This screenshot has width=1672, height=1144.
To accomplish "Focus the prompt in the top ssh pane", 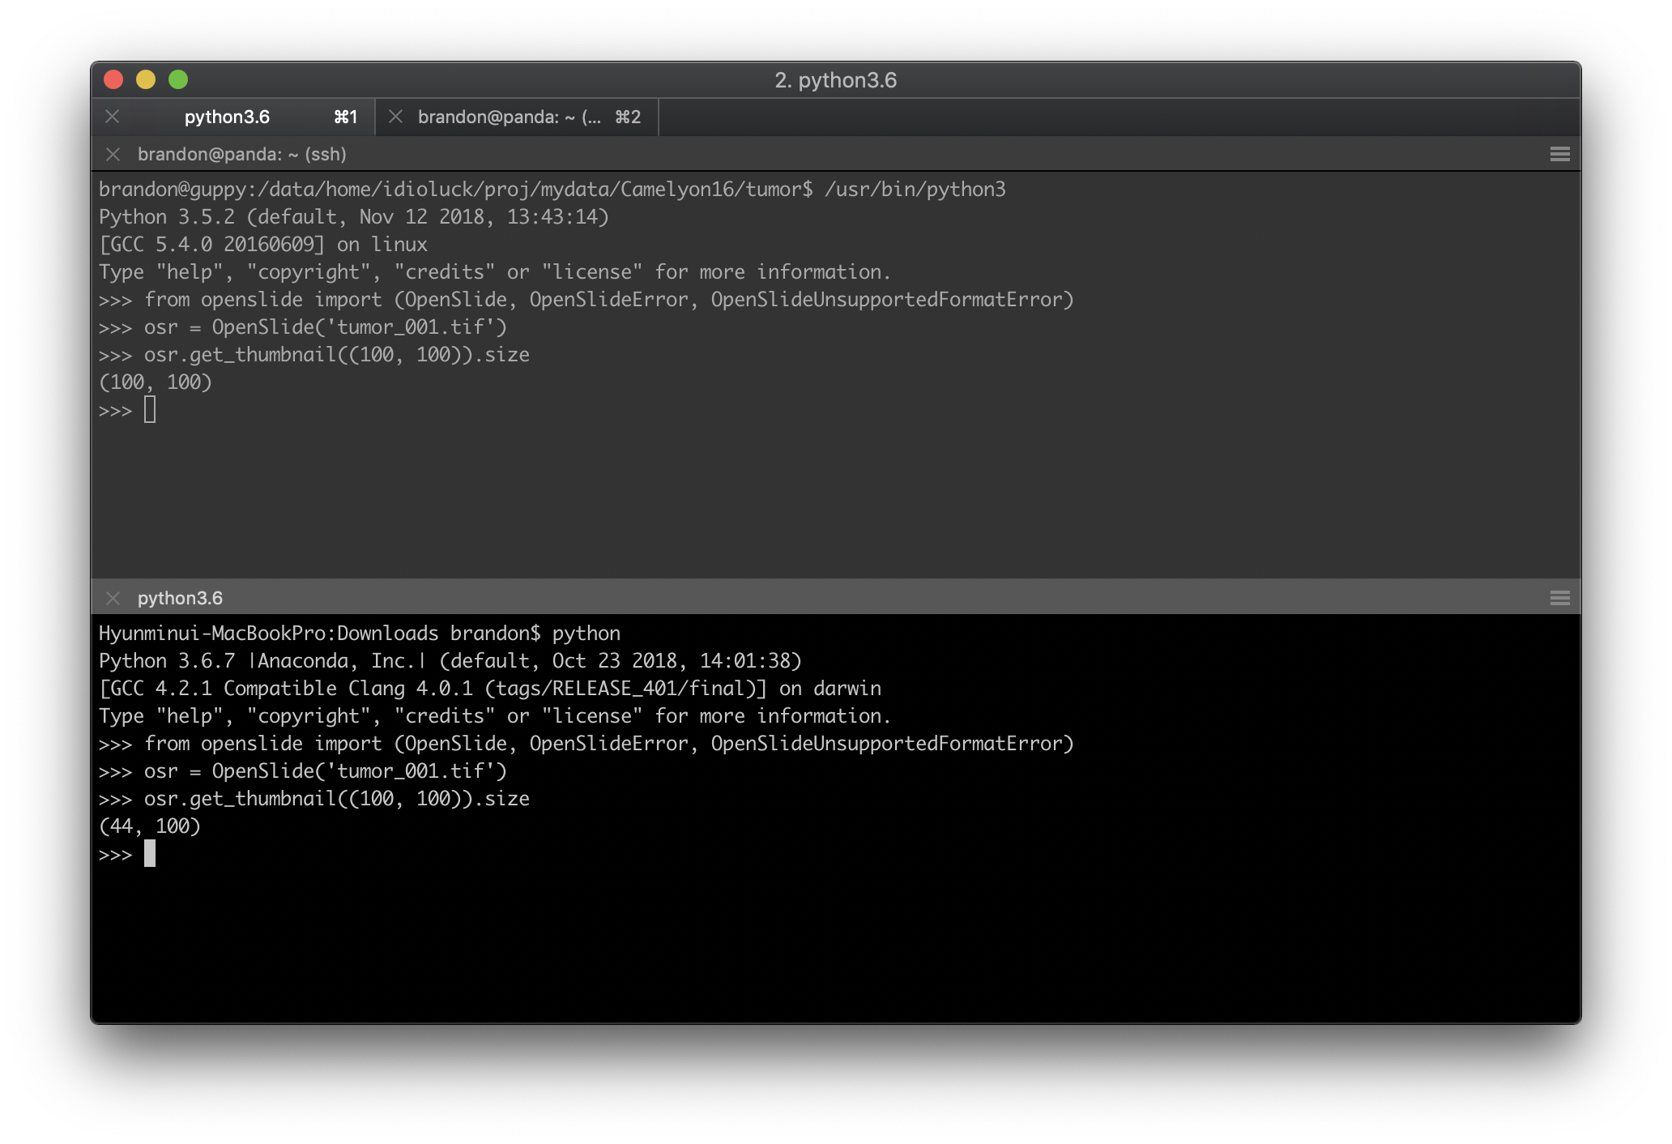I will pyautogui.click(x=151, y=409).
